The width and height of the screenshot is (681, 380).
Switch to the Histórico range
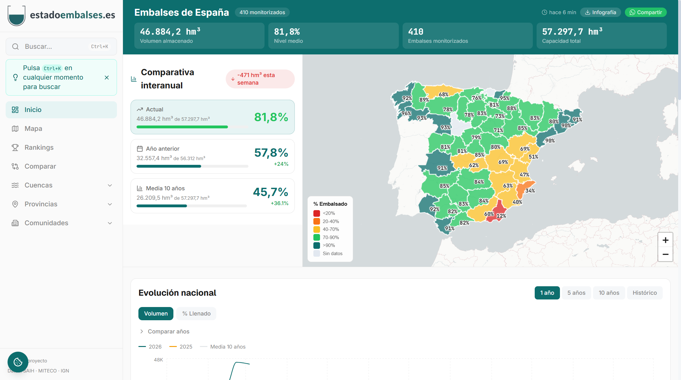644,293
